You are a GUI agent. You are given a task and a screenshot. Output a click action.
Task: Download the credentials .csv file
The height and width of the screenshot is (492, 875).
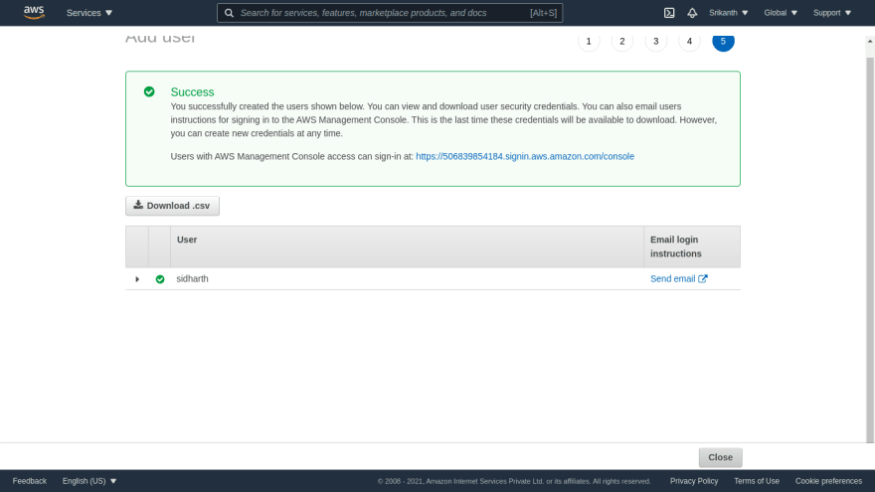[x=172, y=206]
